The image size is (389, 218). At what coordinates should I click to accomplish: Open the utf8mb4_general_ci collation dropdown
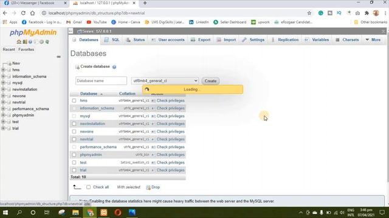pyautogui.click(x=165, y=81)
